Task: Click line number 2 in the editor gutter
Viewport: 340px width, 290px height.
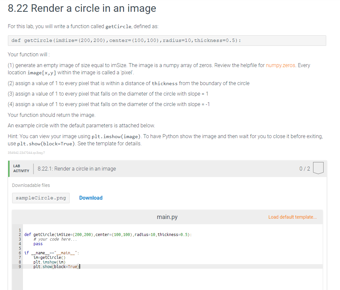Action: tap(20, 234)
